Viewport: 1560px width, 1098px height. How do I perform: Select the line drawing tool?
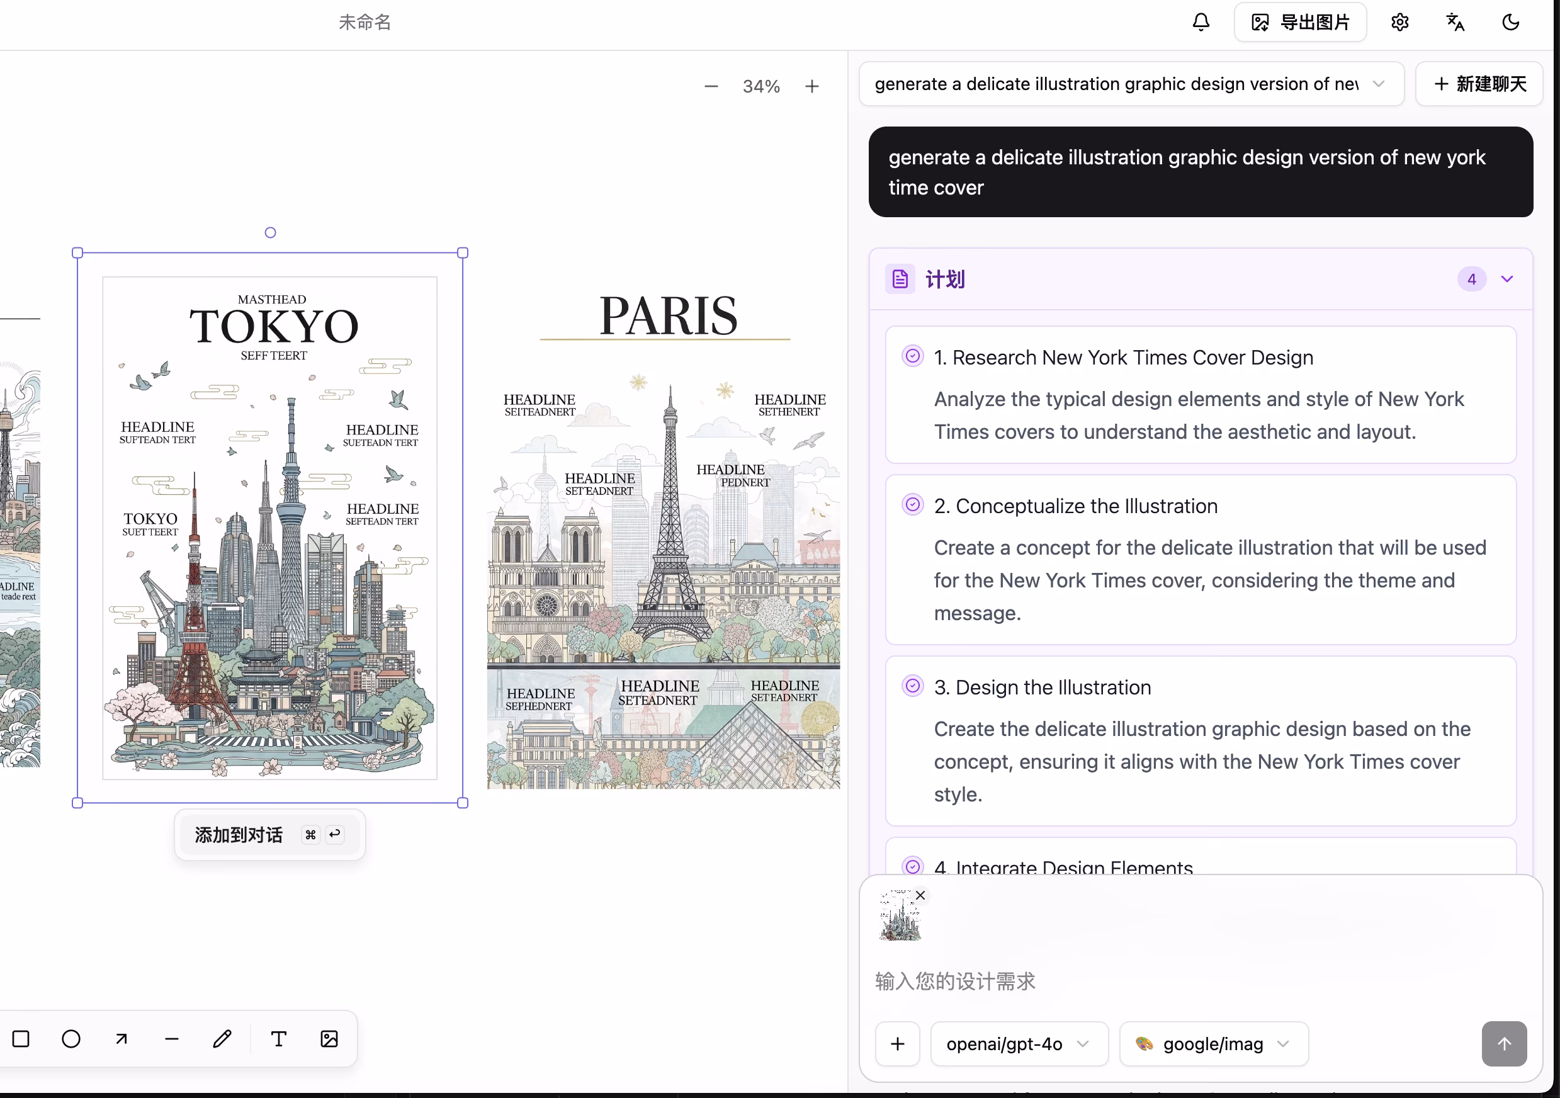(x=171, y=1039)
